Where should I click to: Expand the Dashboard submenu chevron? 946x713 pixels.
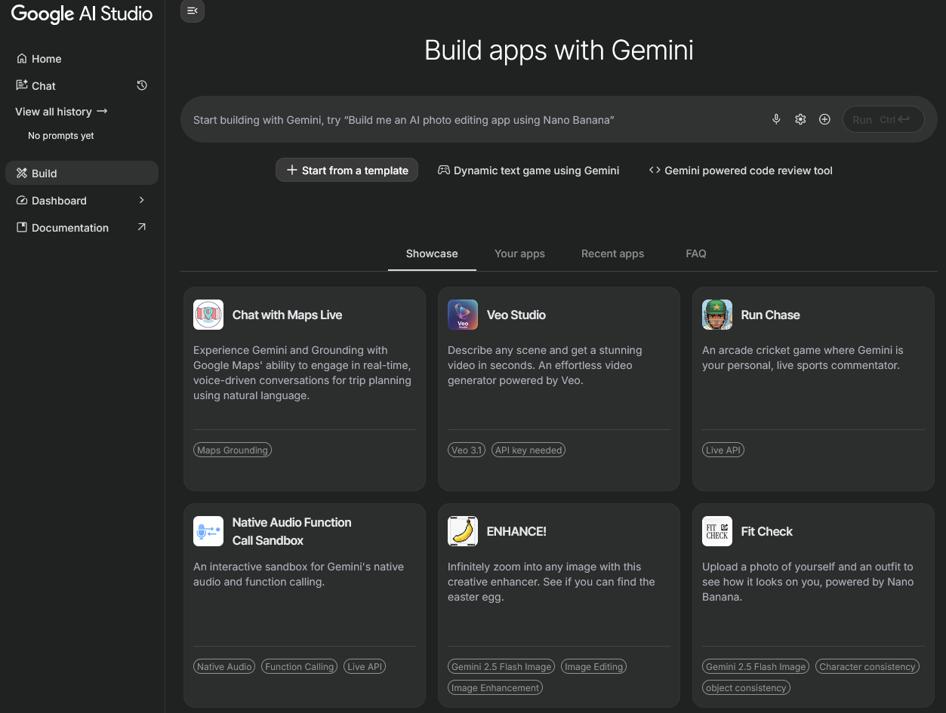pos(141,200)
